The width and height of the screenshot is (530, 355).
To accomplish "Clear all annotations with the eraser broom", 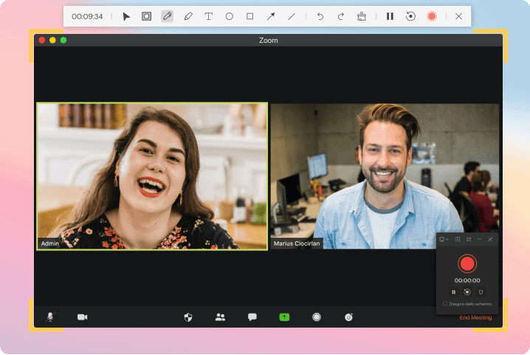I will click(362, 16).
